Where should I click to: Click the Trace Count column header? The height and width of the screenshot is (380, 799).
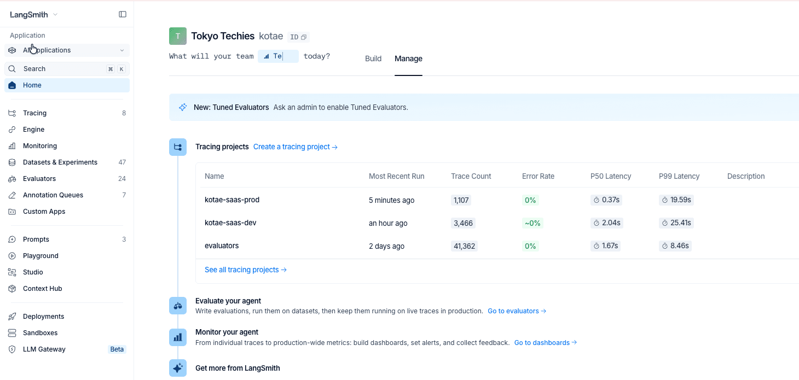(471, 176)
